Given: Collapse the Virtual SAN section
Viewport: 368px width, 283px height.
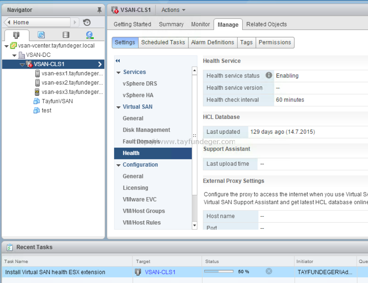Looking at the screenshot, I should (118, 107).
